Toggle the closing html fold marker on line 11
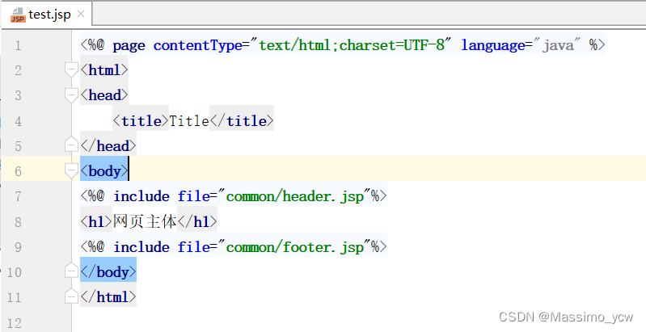Screen dimensions: 646x332 coord(71,296)
